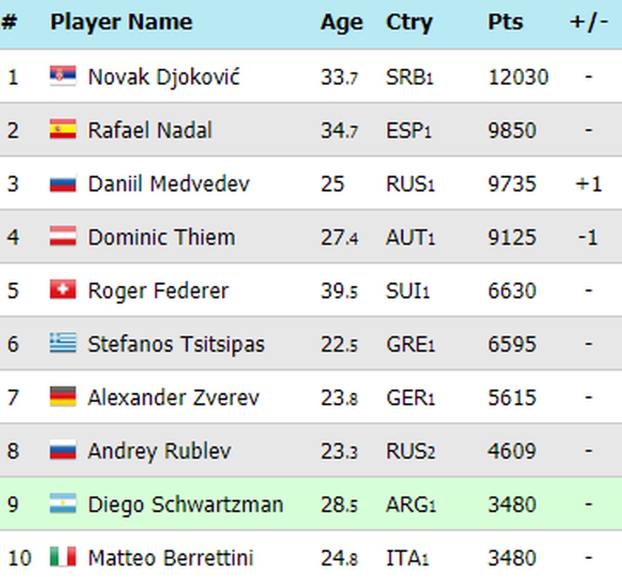Click the Greek flag beside Stefanos Tsitsipas

point(63,343)
